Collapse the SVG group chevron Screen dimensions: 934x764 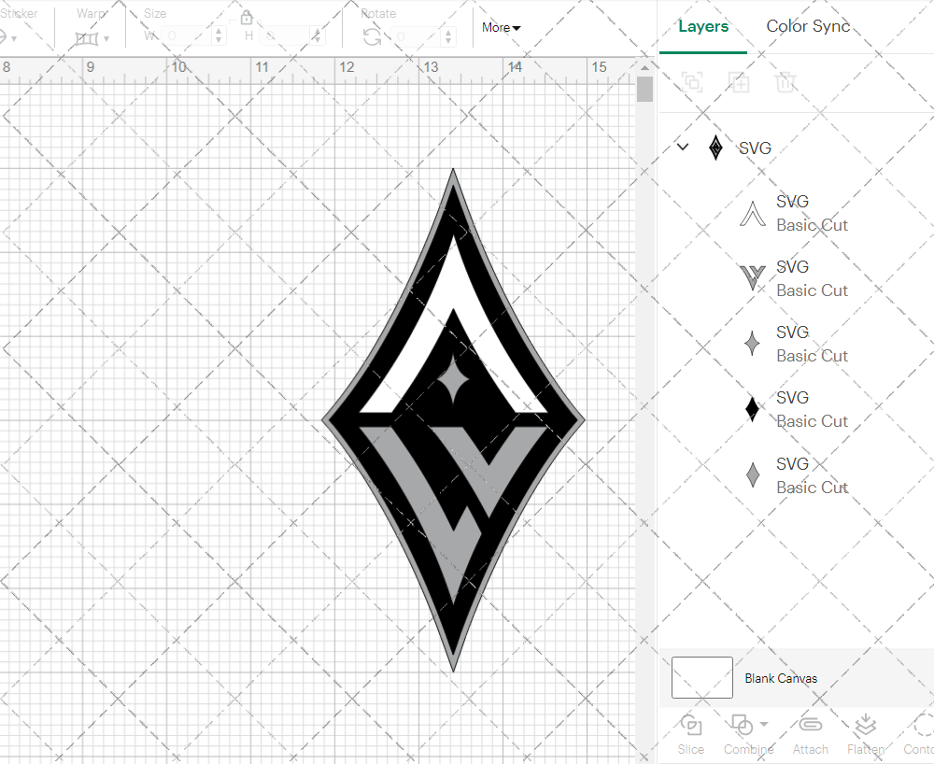tap(684, 147)
